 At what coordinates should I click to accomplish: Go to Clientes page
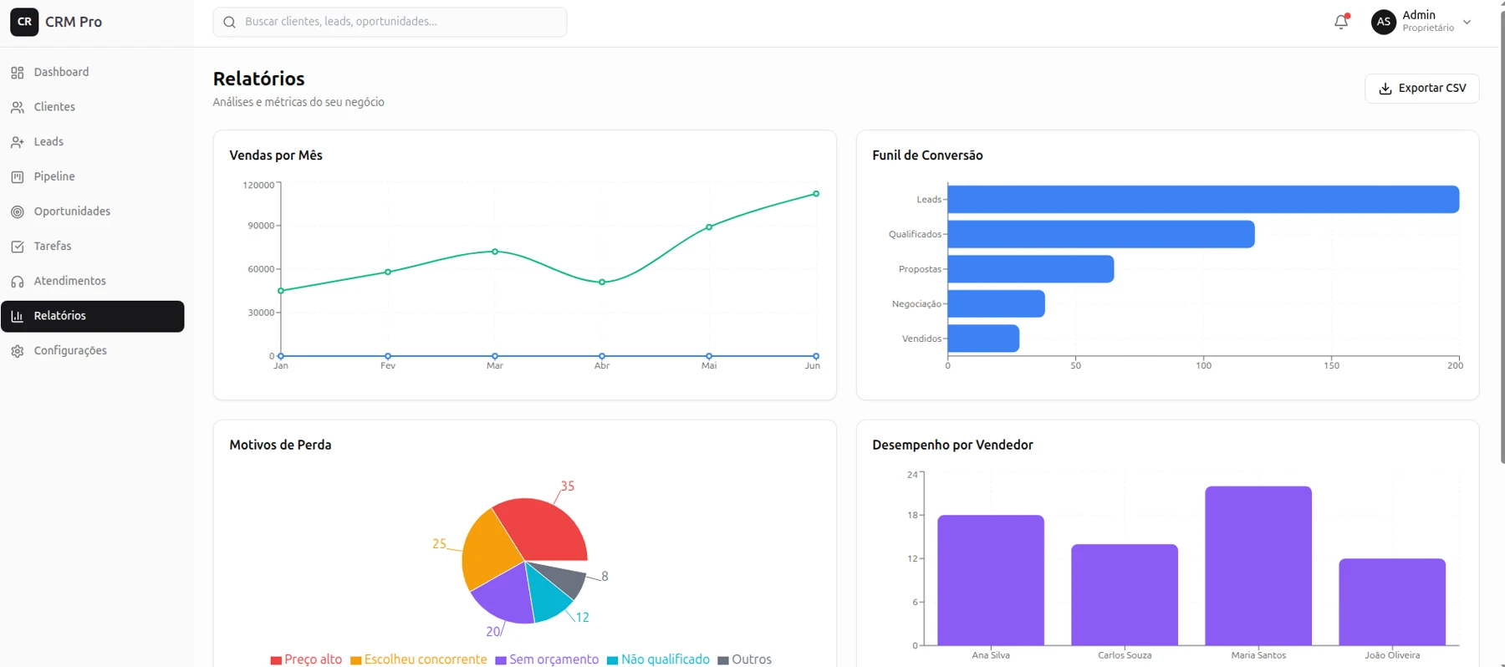[x=93, y=108]
